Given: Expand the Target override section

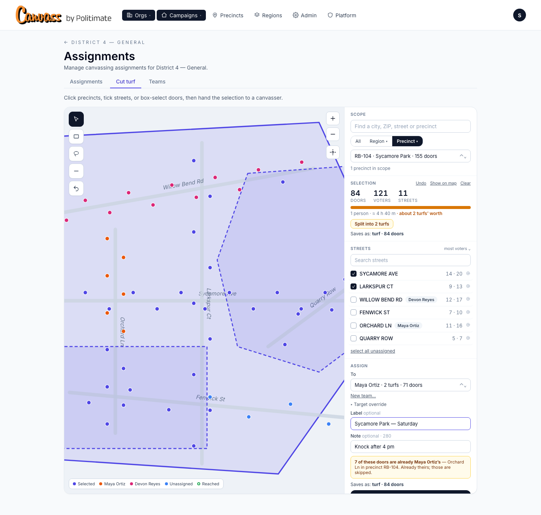Looking at the screenshot, I should pyautogui.click(x=369, y=404).
